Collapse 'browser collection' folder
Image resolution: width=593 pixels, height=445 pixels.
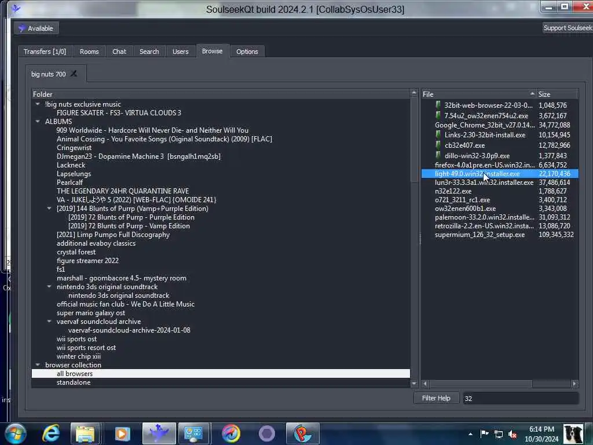pyautogui.click(x=38, y=365)
